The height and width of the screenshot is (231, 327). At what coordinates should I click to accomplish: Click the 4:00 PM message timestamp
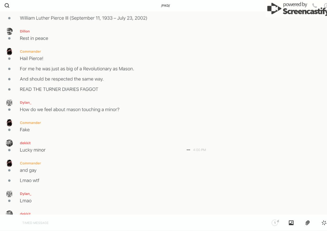(x=200, y=150)
